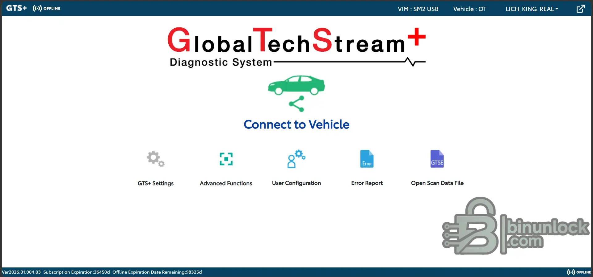Image resolution: width=593 pixels, height=277 pixels.
Task: Click the User Configuration label
Action: click(x=296, y=183)
